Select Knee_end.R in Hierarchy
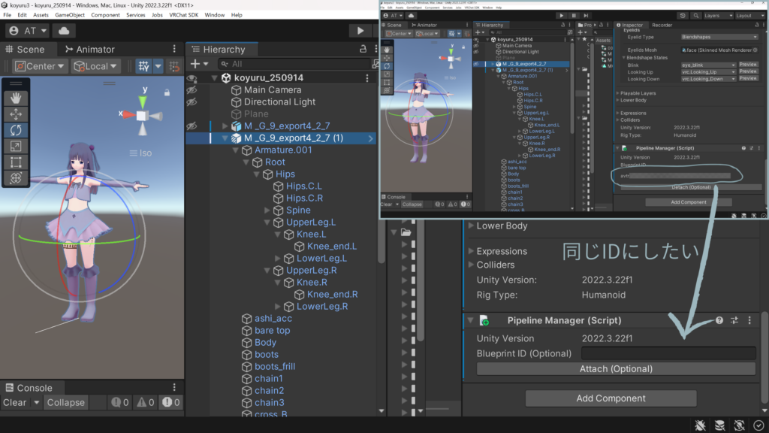Viewport: 769px width, 433px height. point(333,294)
